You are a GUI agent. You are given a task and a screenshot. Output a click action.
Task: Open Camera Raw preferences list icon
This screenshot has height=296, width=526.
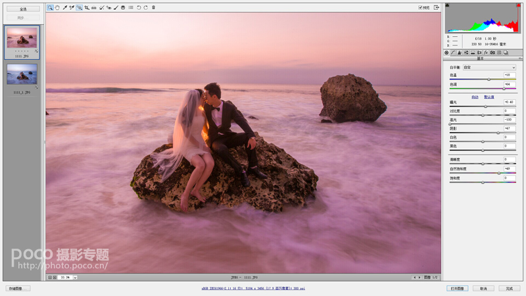click(131, 7)
